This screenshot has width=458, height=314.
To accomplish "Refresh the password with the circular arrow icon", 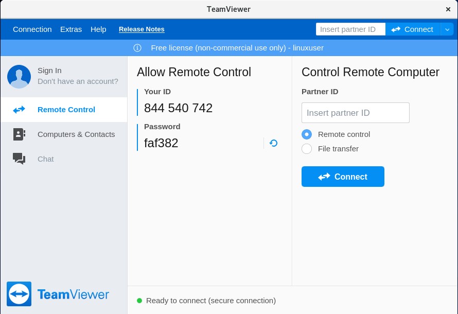I will (273, 143).
